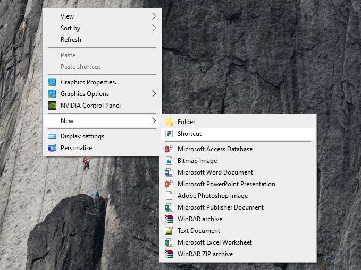Viewport: 361px width, 270px height.
Task: Expand the View submenu arrow
Action: coord(154,16)
